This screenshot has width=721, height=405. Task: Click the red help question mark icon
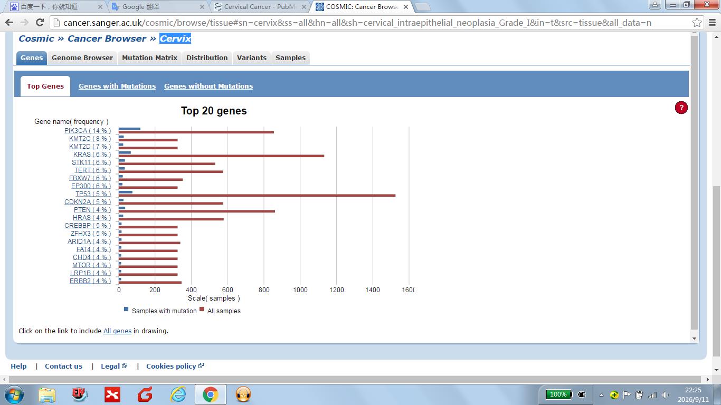click(681, 108)
